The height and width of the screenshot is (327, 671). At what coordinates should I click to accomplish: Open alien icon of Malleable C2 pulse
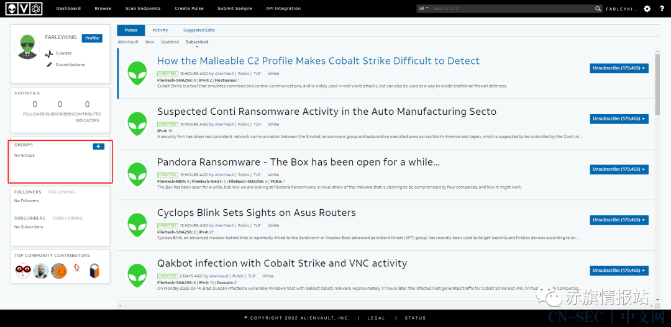[x=137, y=73]
